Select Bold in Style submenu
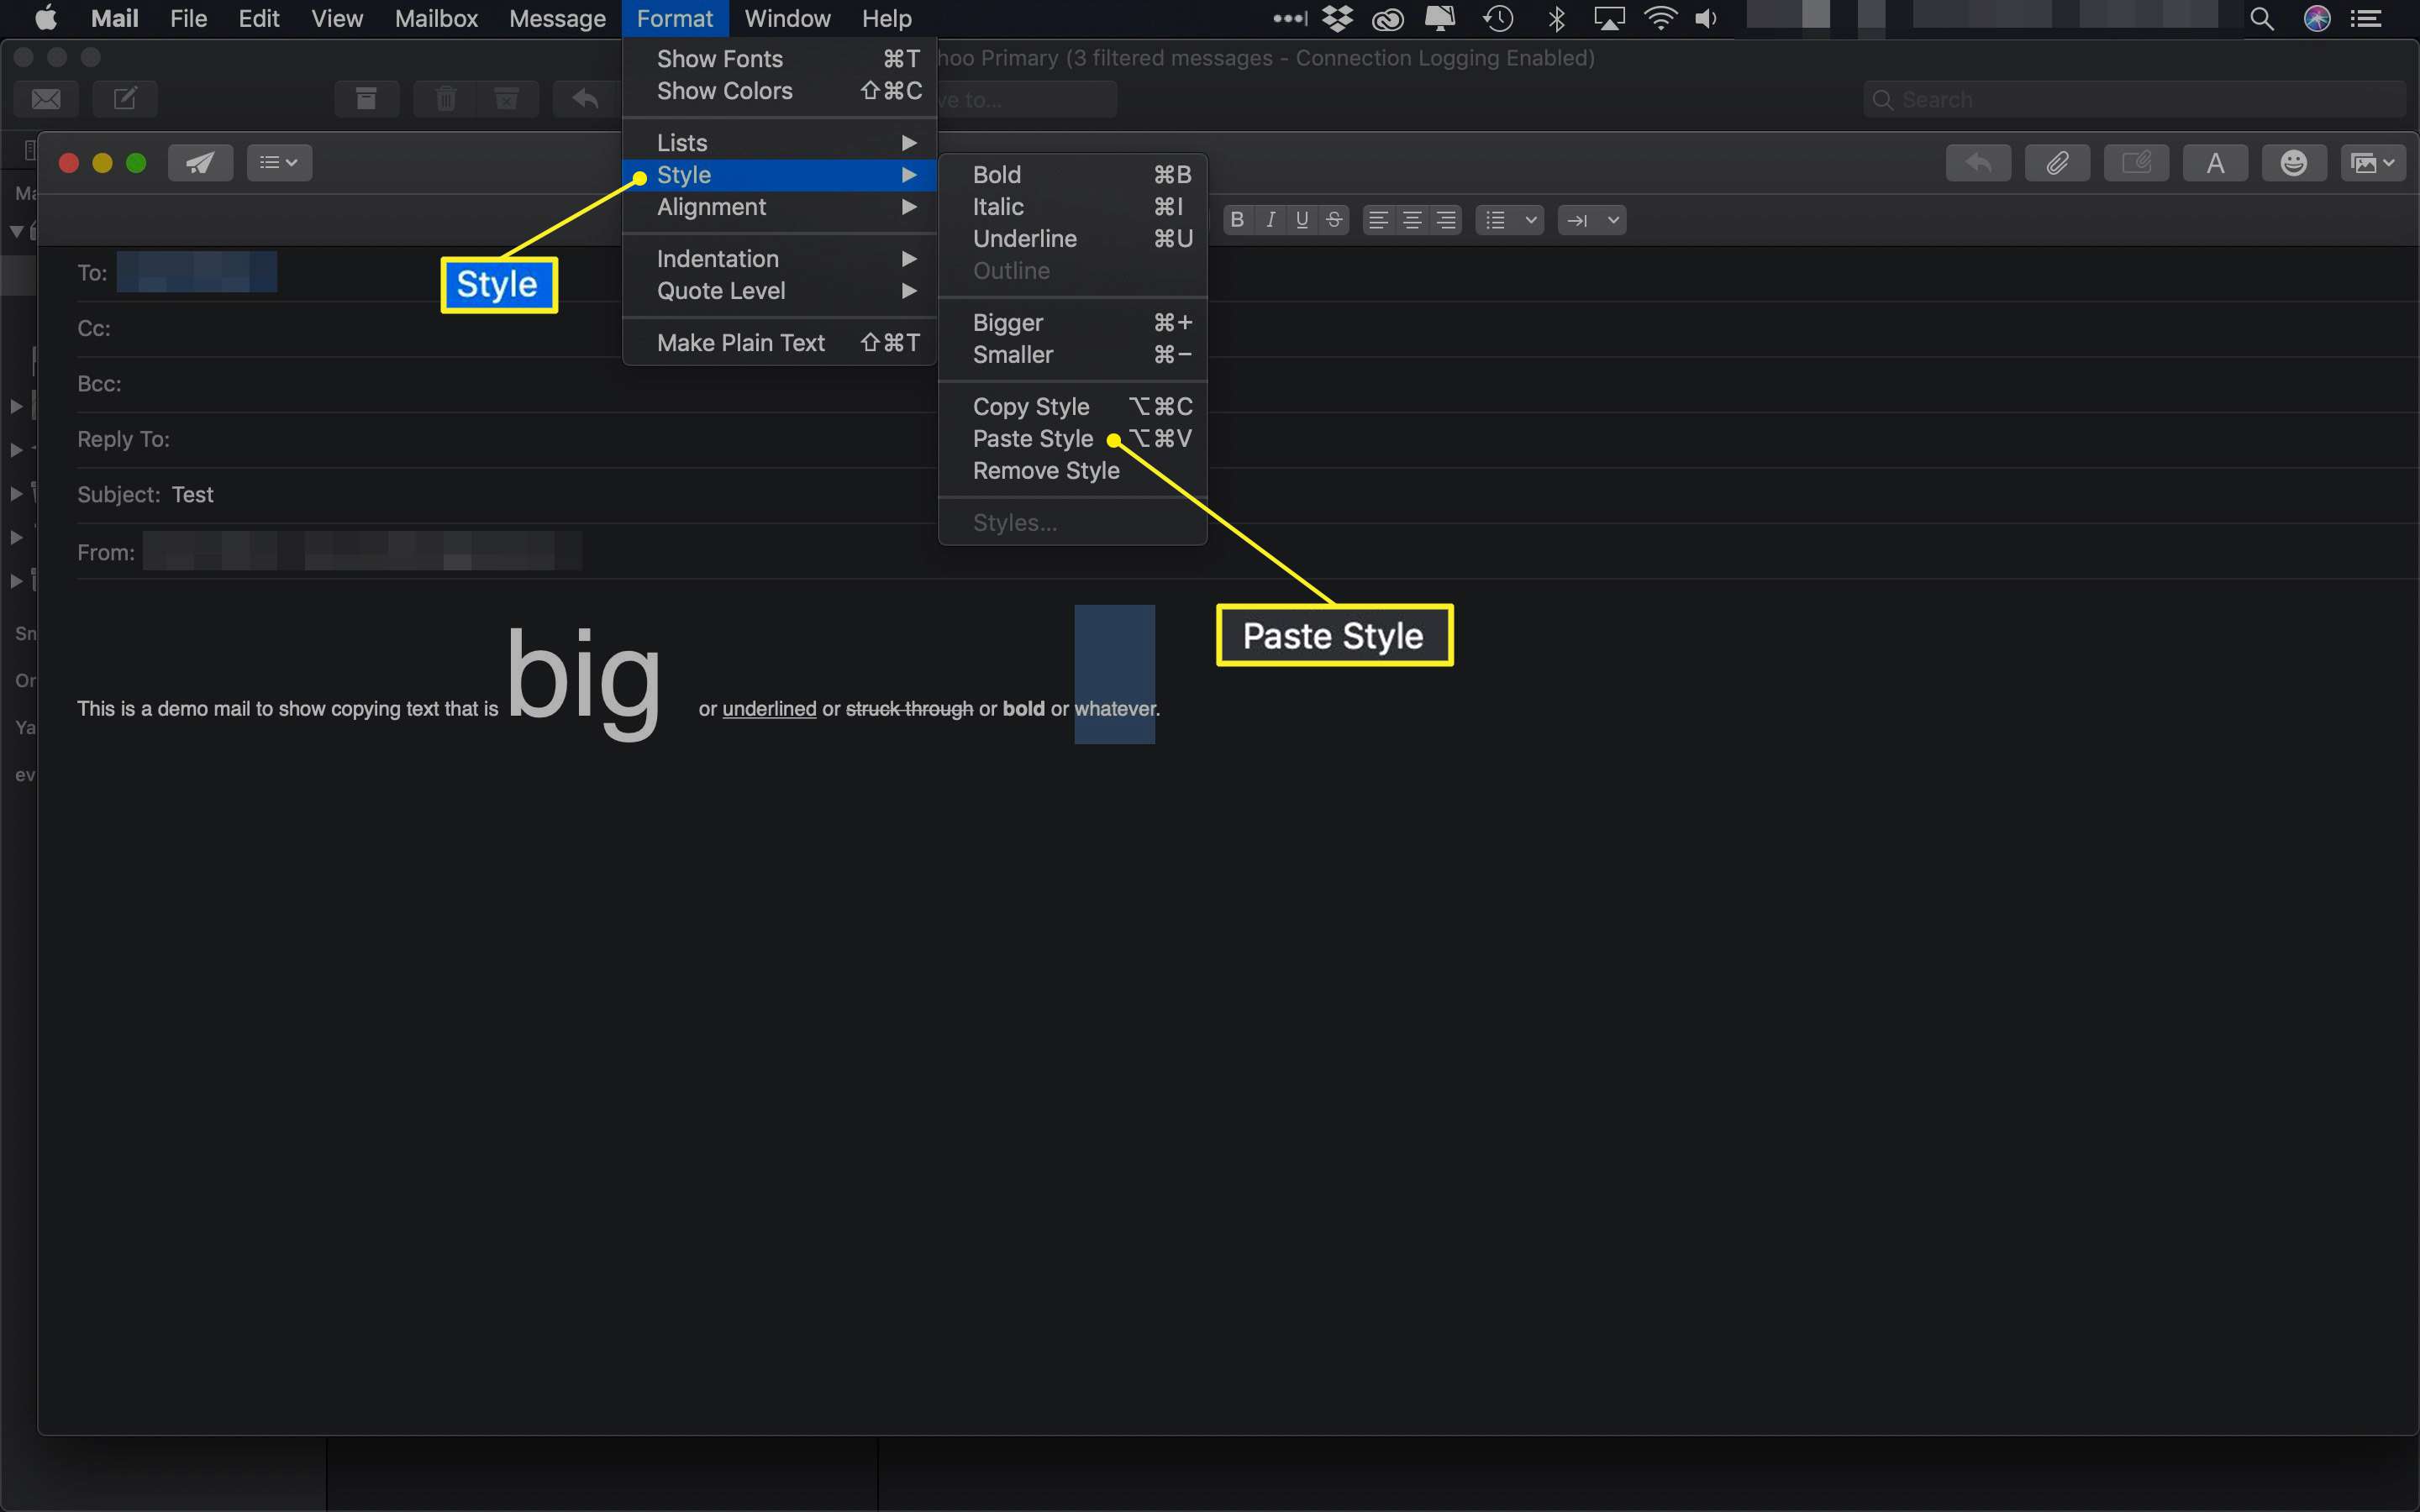This screenshot has height=1512, width=2420. pyautogui.click(x=1073, y=175)
